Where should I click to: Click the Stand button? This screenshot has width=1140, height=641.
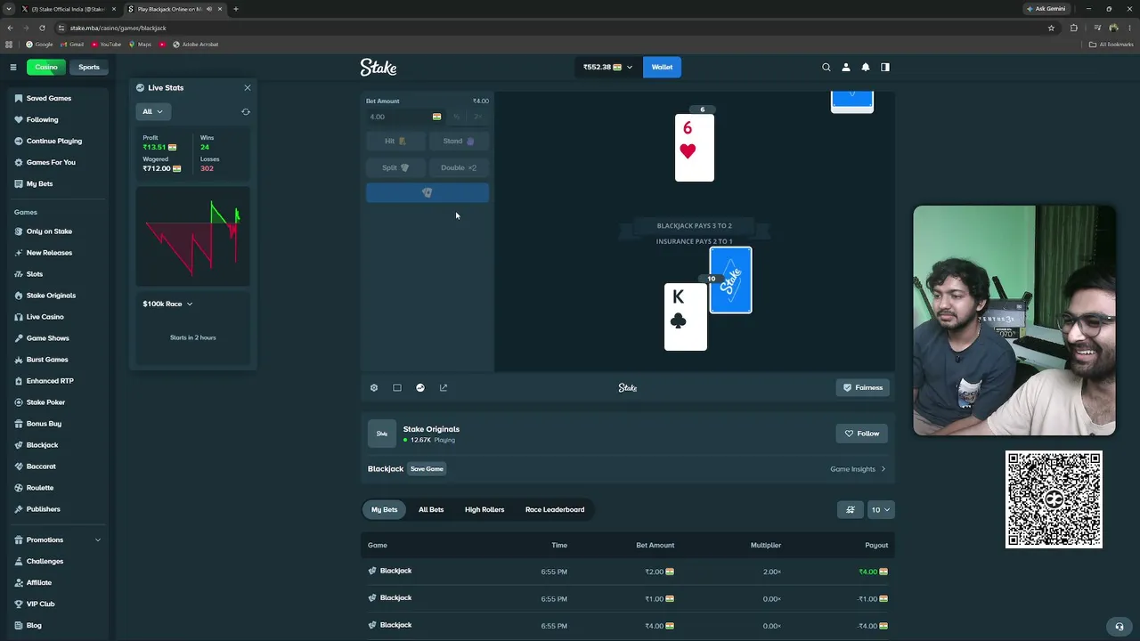460,141
